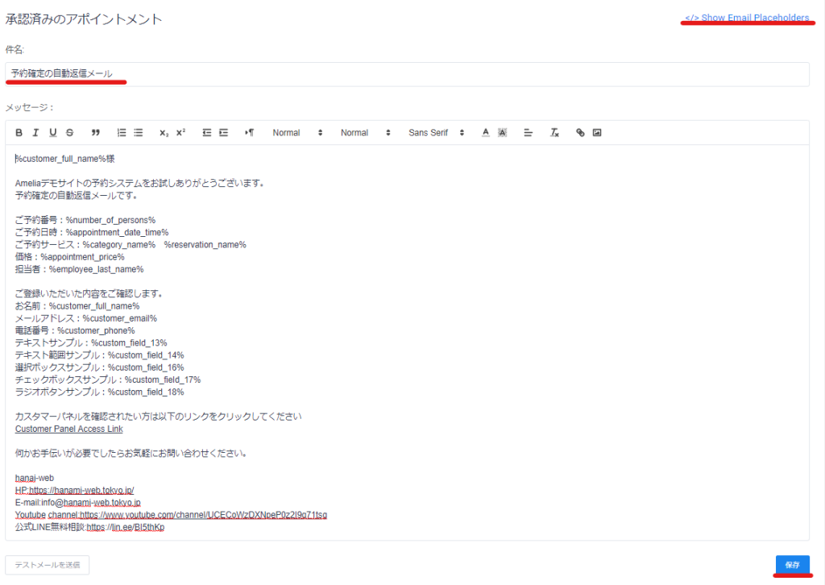Insert an image into the message
825x585 pixels.
(597, 133)
